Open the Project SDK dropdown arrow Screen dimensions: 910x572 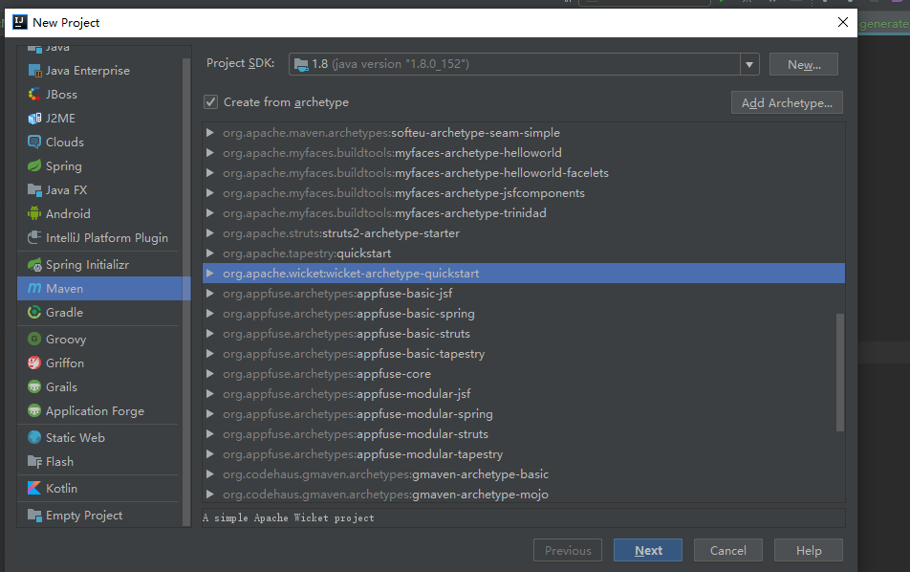pos(749,64)
